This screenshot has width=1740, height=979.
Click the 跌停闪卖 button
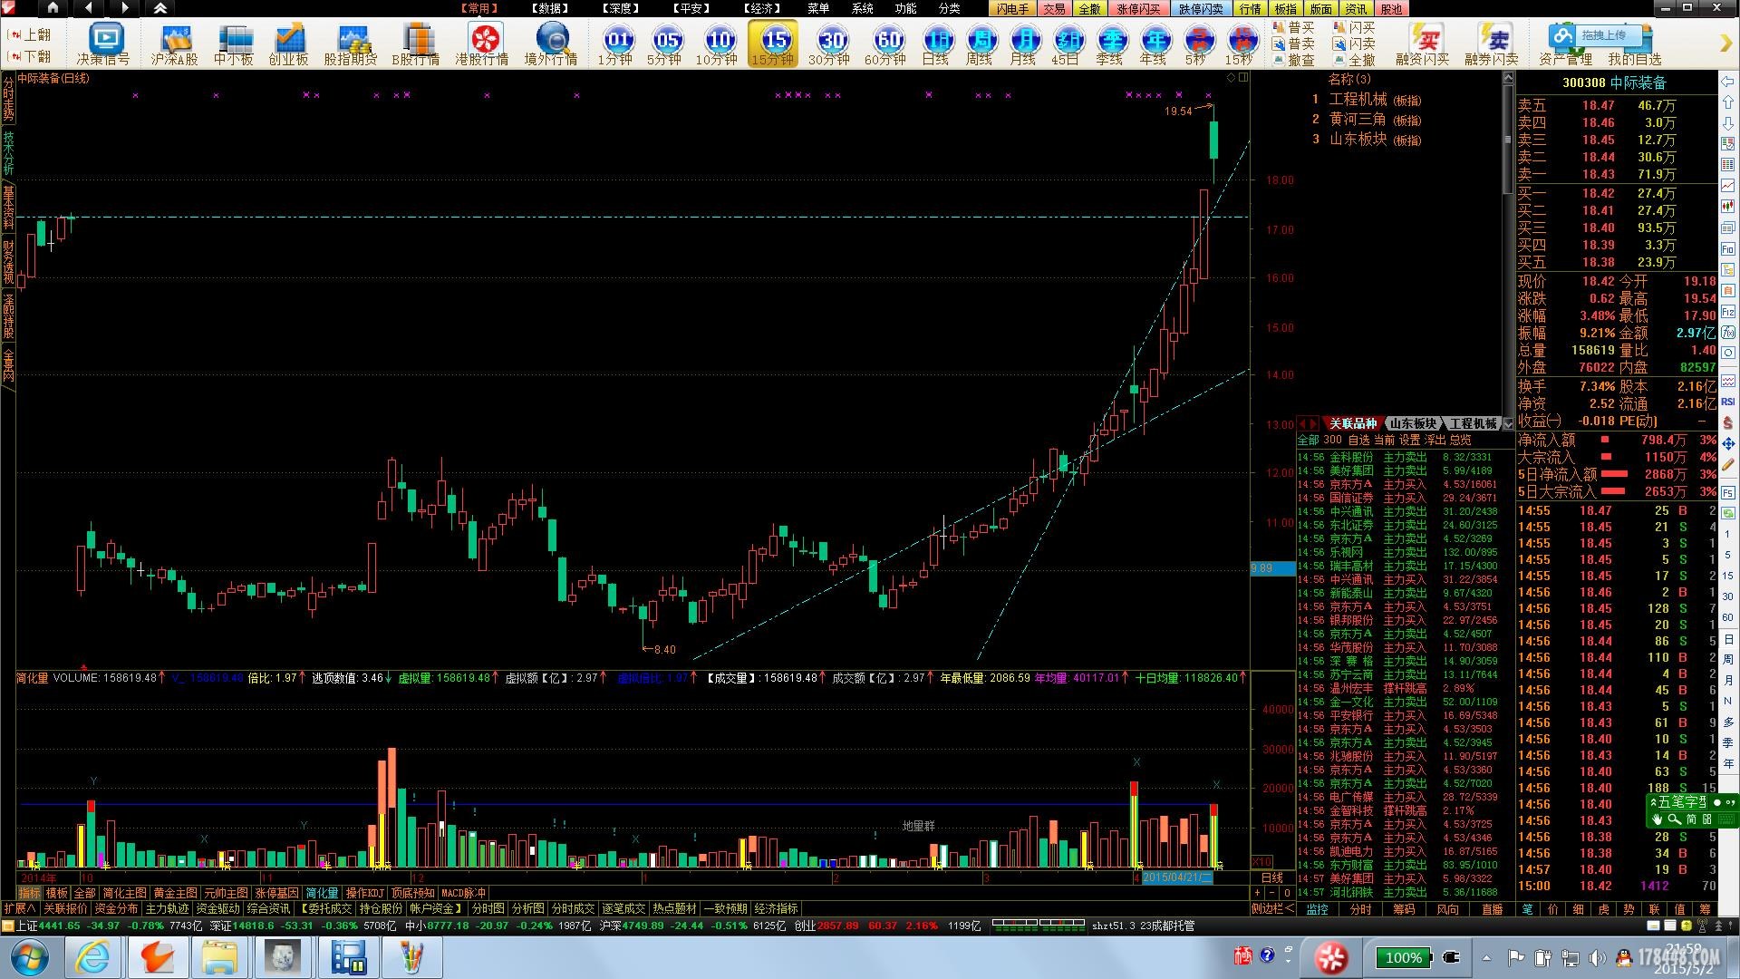[x=1201, y=8]
